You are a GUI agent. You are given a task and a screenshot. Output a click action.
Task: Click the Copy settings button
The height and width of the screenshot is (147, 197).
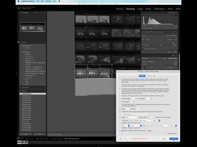pos(26,134)
